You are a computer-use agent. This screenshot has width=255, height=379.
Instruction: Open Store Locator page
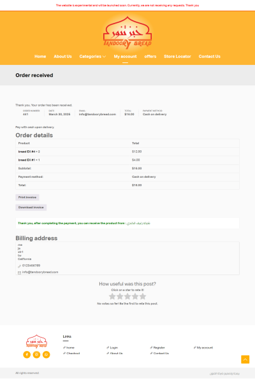(177, 56)
